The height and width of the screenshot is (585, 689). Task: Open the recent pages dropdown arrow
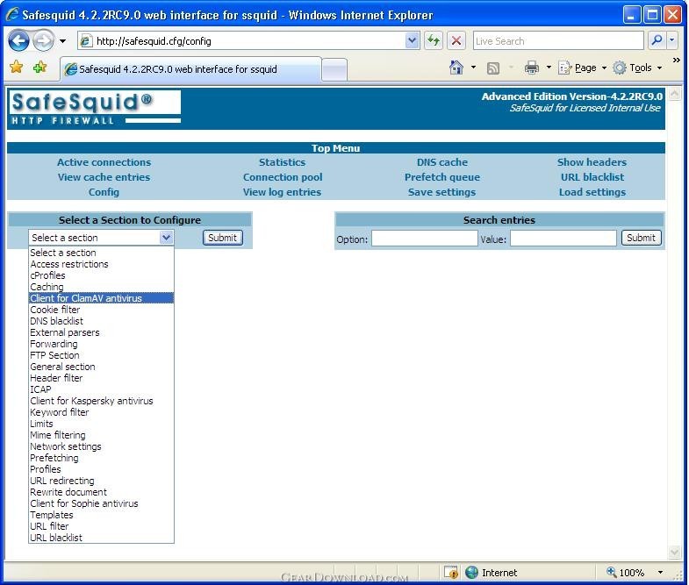(63, 41)
